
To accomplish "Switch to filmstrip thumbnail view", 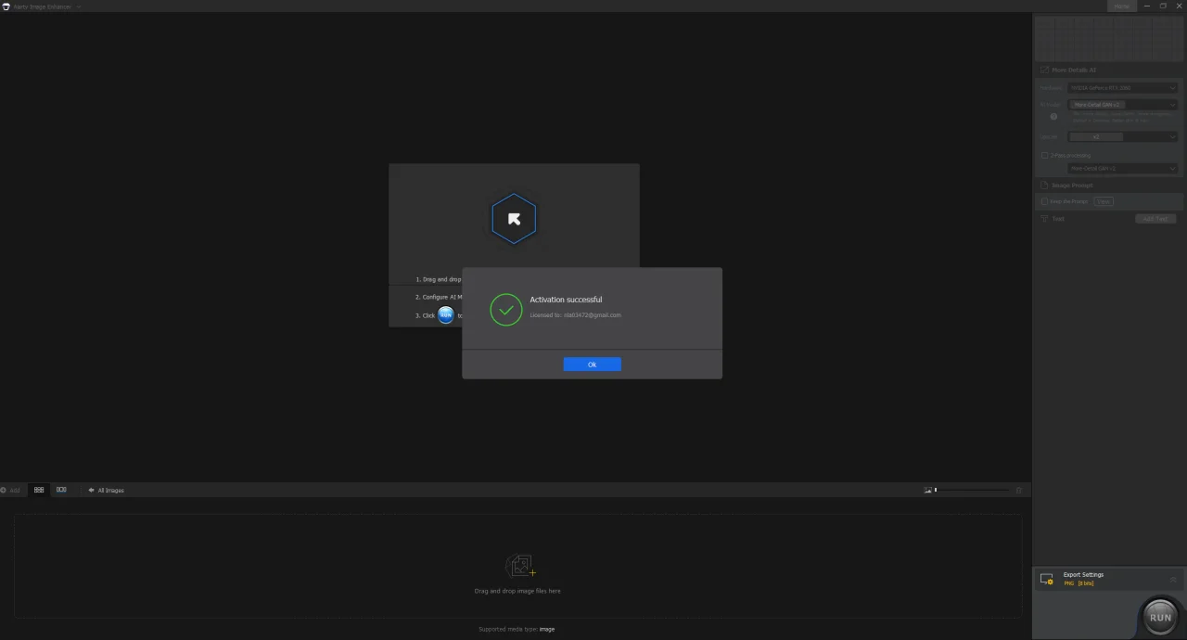I will coord(61,490).
